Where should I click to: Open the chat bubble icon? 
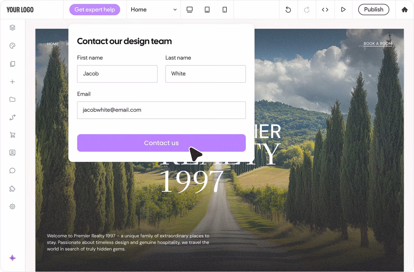(x=12, y=171)
